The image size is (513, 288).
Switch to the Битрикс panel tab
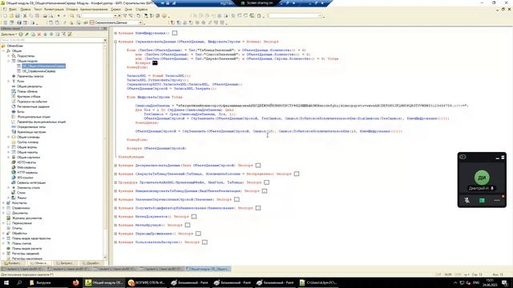[66, 263]
